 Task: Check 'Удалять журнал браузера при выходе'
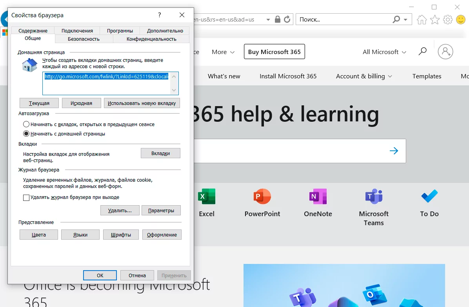coord(26,197)
